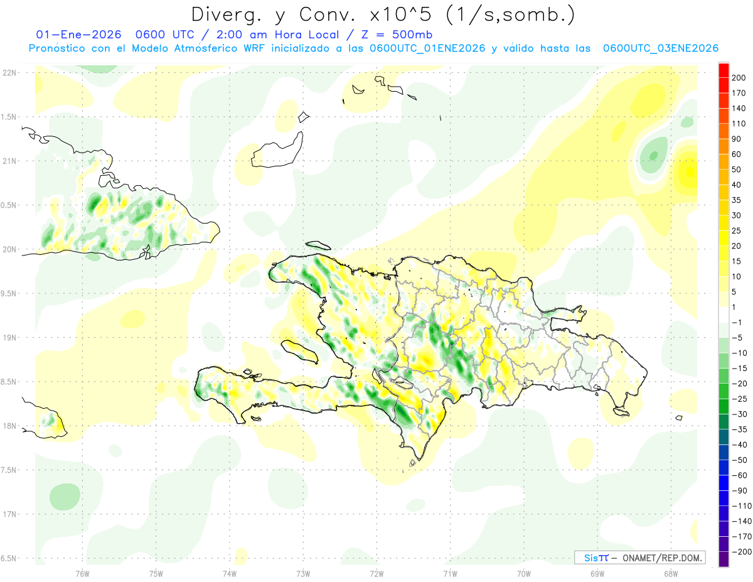
Task: Select init time '0600UTC_01ENE2026'
Action: coord(427,48)
